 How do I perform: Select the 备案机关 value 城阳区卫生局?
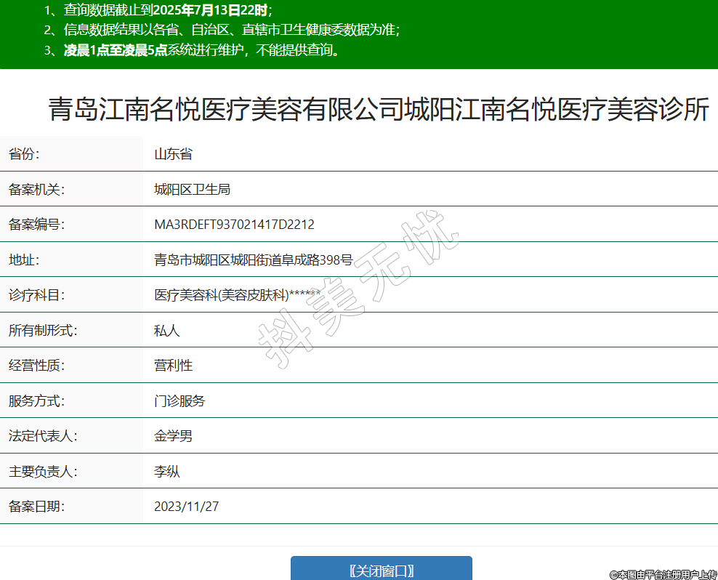coord(192,190)
